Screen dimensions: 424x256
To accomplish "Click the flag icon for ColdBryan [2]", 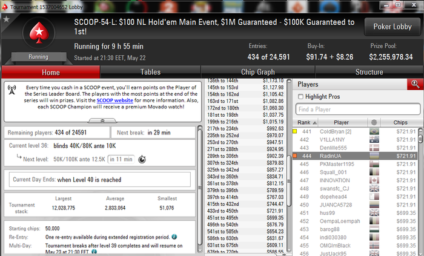I will 374,131.
